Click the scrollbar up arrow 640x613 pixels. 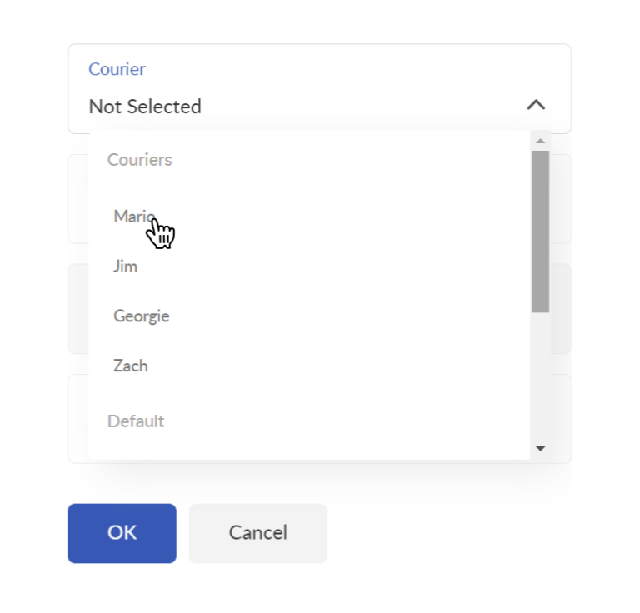tap(540, 141)
